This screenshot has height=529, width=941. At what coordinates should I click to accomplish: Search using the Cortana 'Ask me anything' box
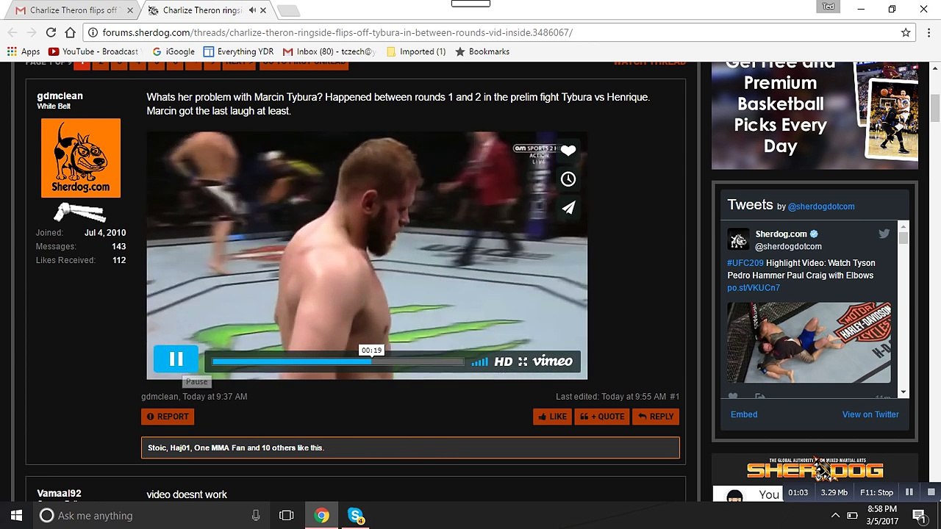point(151,515)
